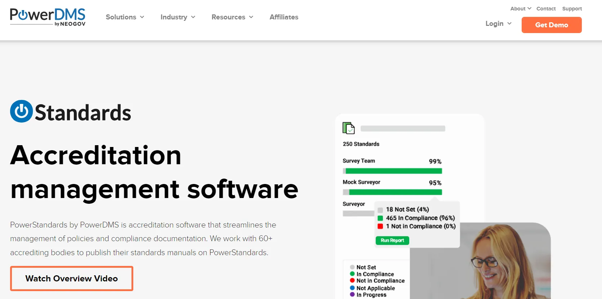Click the green document icon in the dashboard card
Image resolution: width=602 pixels, height=299 pixels.
348,128
